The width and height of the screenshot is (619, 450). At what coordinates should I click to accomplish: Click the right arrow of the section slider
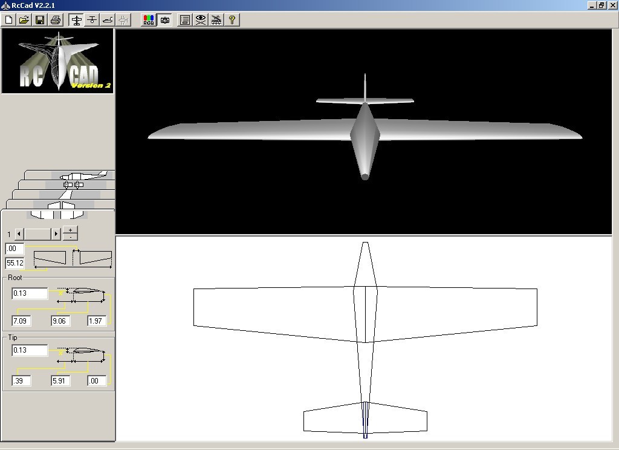pos(56,233)
